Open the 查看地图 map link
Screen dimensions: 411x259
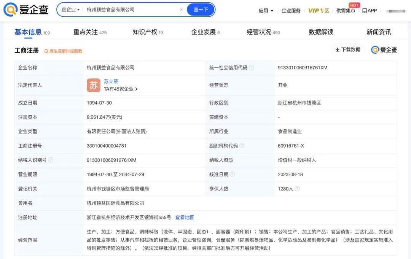185,218
